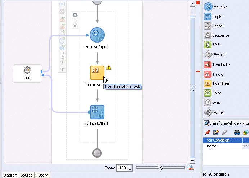Collapse the main sequence scope
The image size is (249, 178).
pyautogui.click(x=75, y=15)
